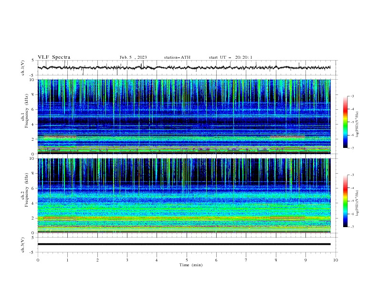
Task: Click the 'station=ATH' label
Action: [x=177, y=57]
